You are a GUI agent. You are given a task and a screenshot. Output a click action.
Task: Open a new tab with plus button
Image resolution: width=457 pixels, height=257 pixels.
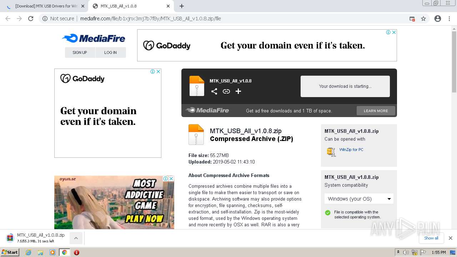[182, 6]
